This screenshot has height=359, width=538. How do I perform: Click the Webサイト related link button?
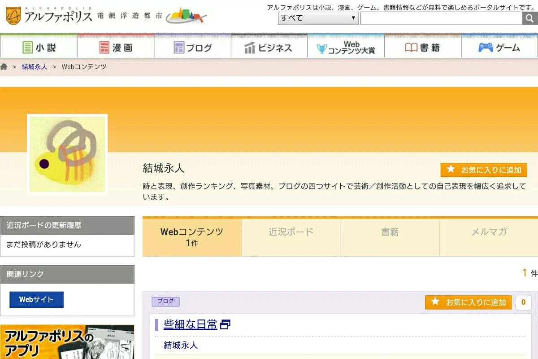click(x=36, y=299)
